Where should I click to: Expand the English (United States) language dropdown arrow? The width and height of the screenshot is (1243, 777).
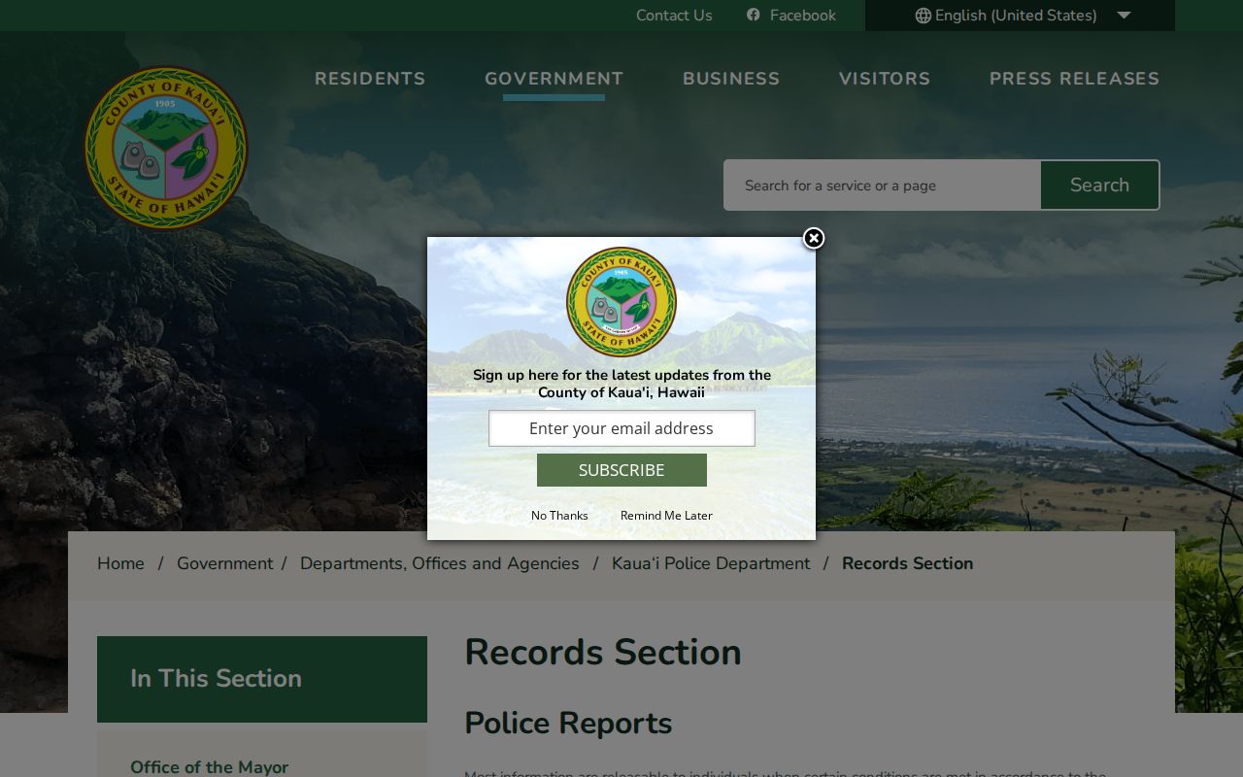[1124, 16]
